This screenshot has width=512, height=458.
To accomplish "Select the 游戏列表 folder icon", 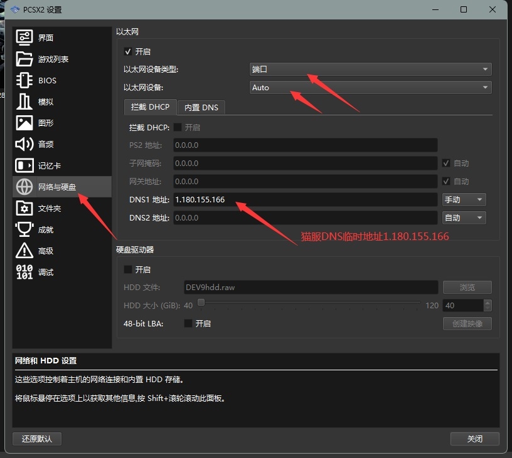I will click(x=24, y=59).
